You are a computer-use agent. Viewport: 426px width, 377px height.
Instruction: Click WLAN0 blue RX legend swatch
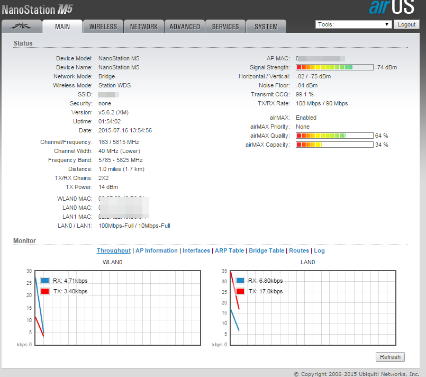coord(45,281)
